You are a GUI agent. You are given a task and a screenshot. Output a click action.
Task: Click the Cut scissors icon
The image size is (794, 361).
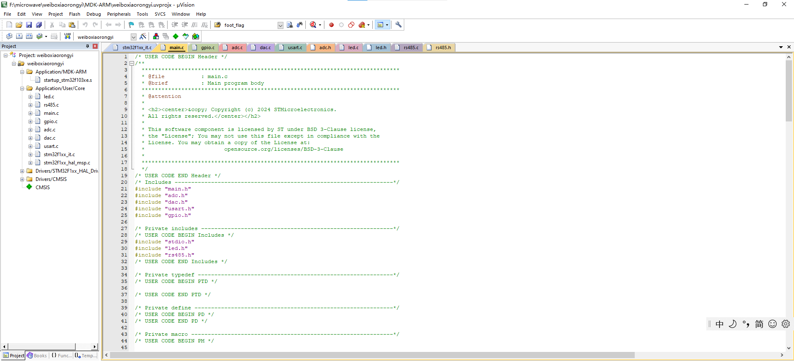pos(52,25)
